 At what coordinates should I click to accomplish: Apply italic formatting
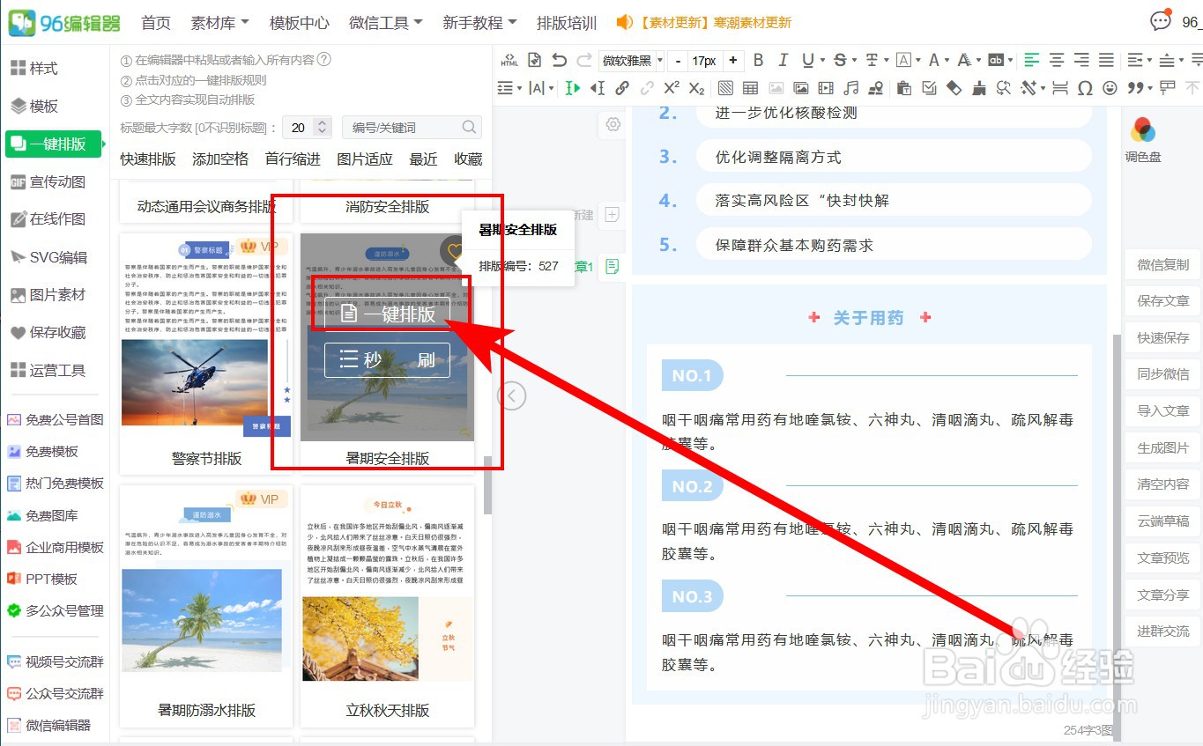[x=783, y=60]
